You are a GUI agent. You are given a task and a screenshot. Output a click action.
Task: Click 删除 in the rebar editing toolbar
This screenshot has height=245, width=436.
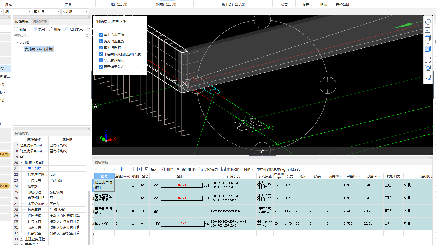point(167,169)
